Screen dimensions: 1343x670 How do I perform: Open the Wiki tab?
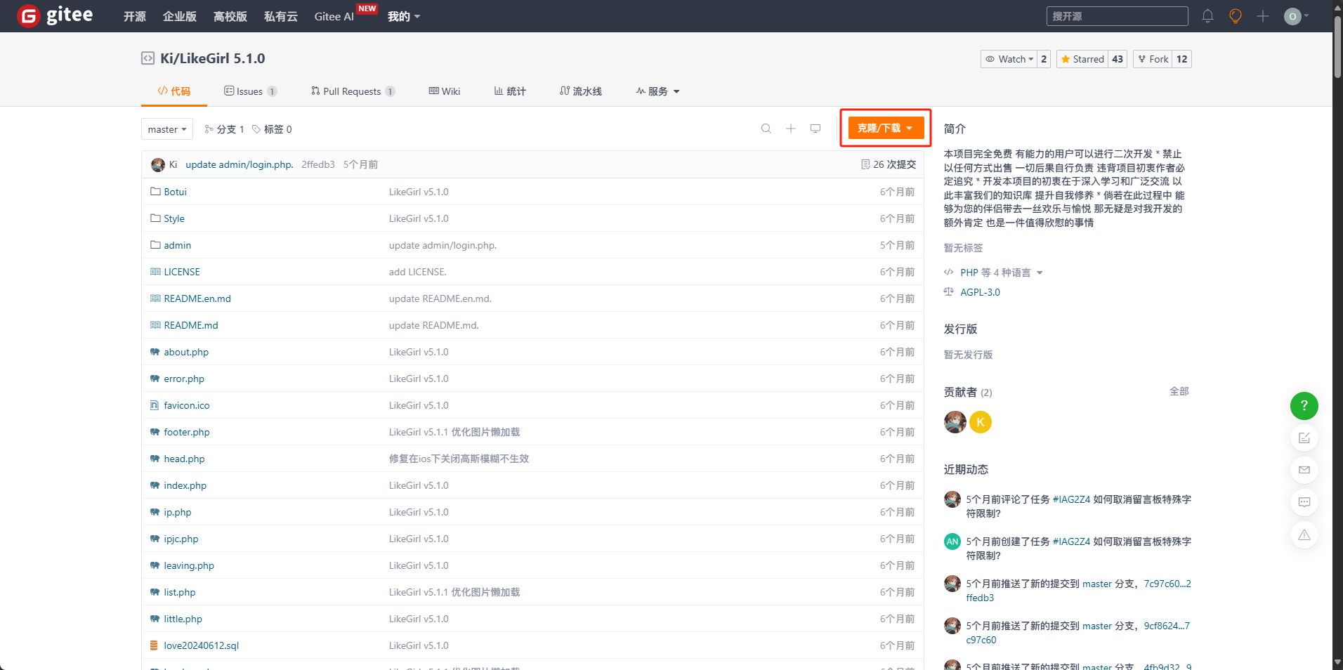coord(445,91)
